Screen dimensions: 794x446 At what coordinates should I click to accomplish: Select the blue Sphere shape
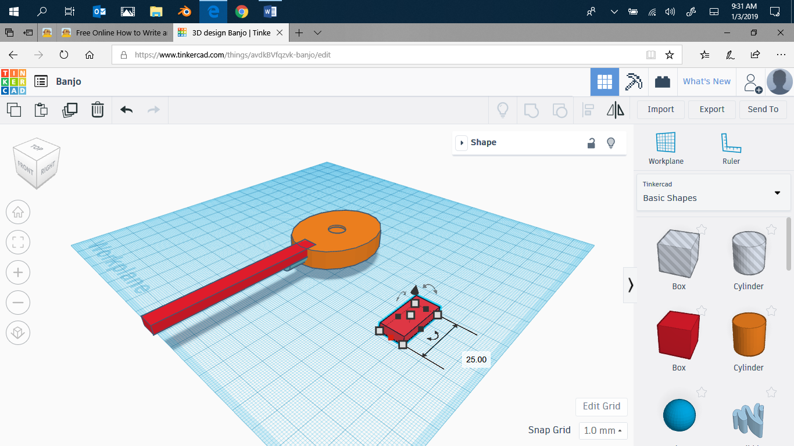point(679,415)
